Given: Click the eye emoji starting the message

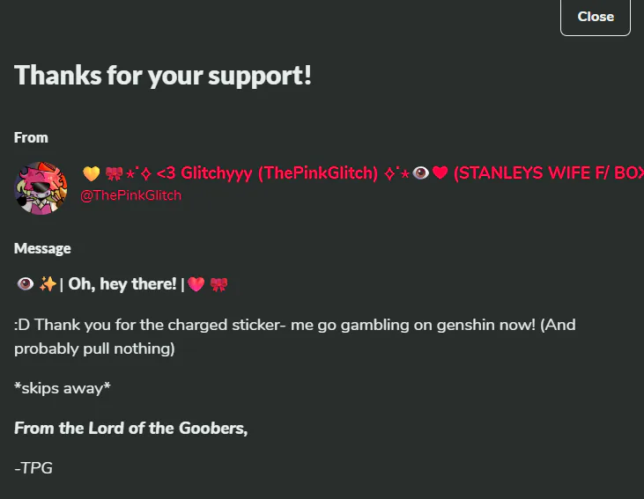Looking at the screenshot, I should pyautogui.click(x=25, y=283).
